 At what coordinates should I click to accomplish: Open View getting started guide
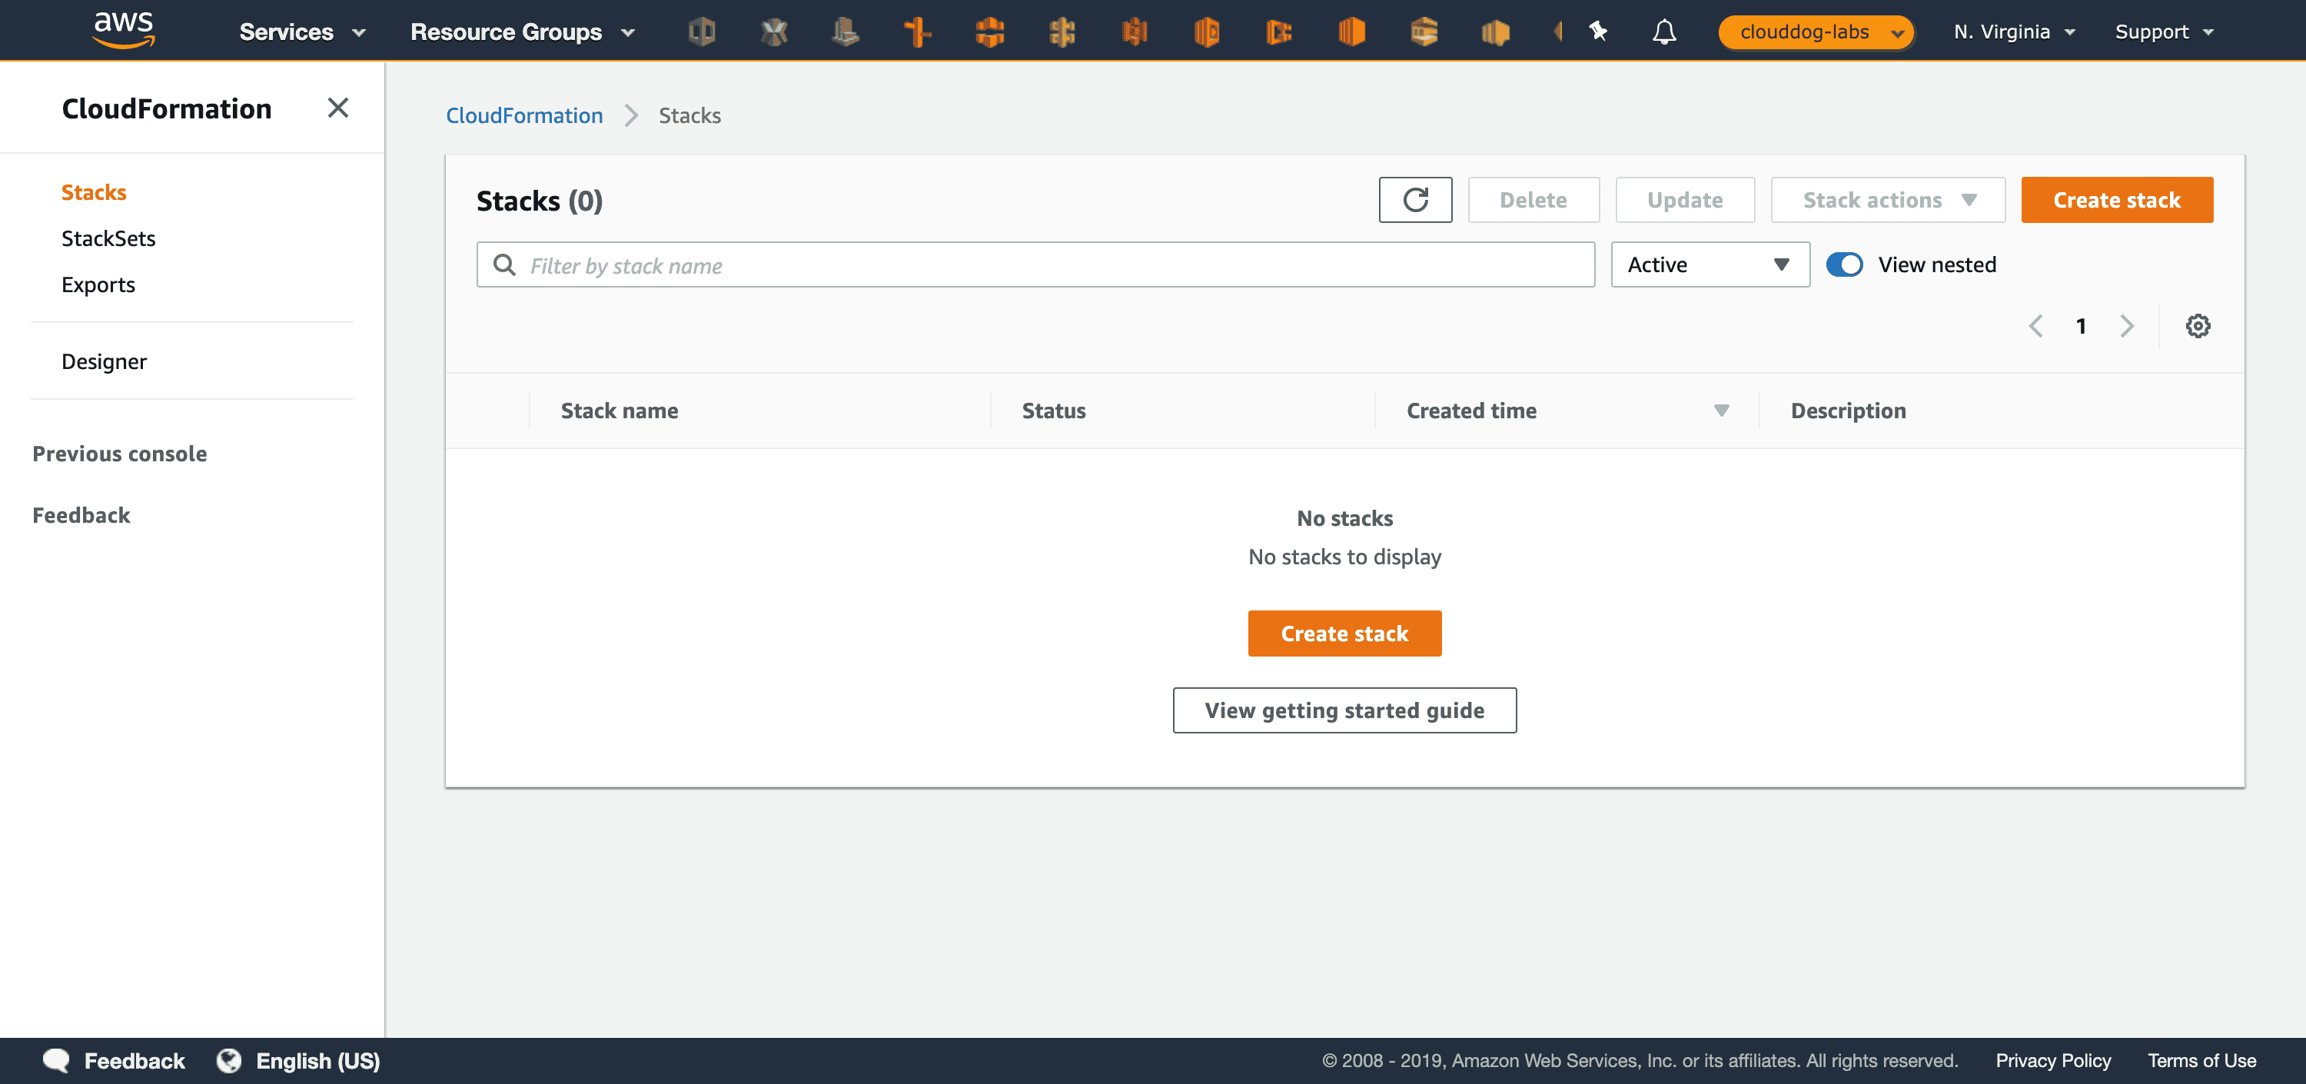tap(1344, 710)
